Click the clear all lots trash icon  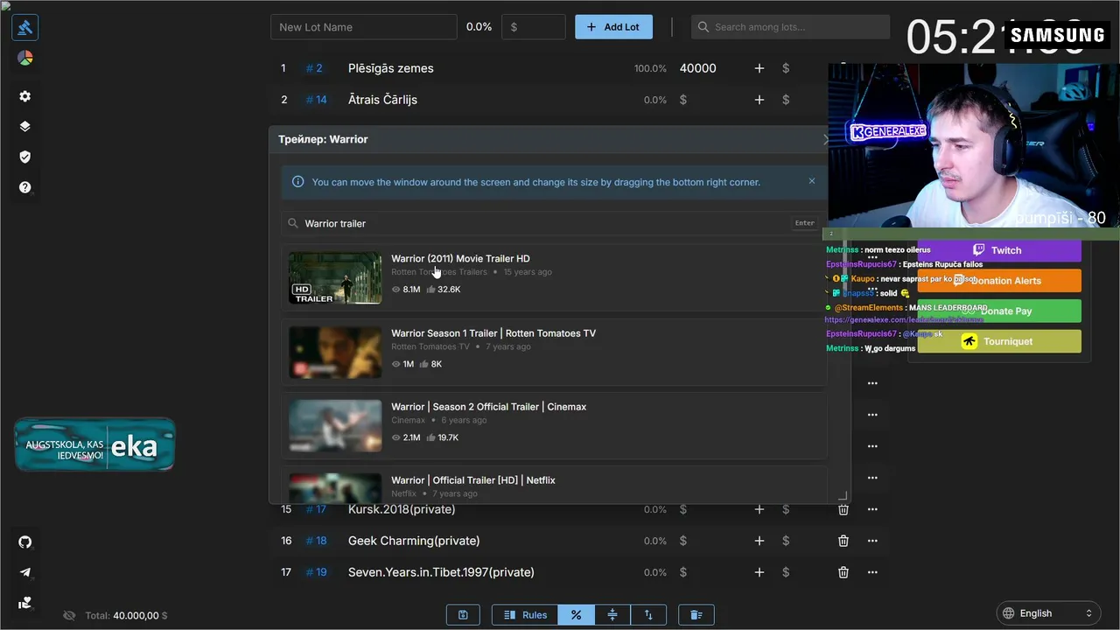[x=696, y=615]
